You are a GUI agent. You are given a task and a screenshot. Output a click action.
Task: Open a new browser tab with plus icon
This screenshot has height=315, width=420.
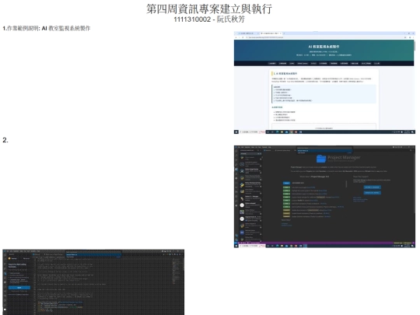coord(284,33)
